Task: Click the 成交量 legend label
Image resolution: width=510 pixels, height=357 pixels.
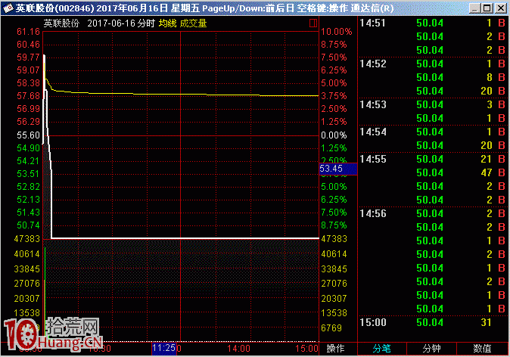Action: point(193,23)
